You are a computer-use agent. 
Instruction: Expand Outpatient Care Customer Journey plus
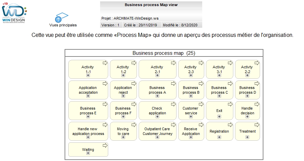158,137
